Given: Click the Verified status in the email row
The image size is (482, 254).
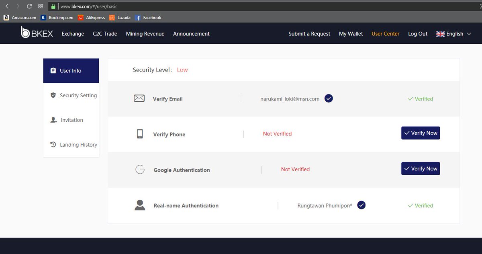Looking at the screenshot, I should [x=421, y=99].
